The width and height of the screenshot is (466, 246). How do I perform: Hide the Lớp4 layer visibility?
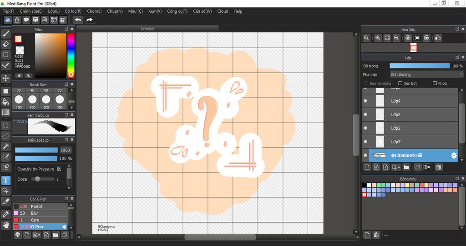[365, 101]
